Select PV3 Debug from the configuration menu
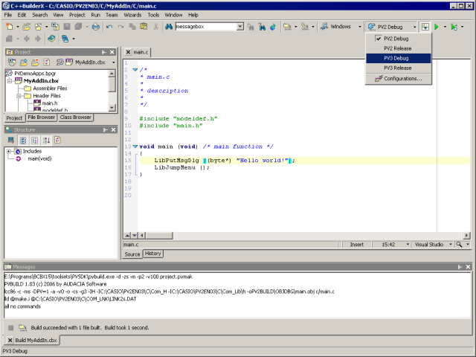The width and height of the screenshot is (476, 357). [399, 58]
